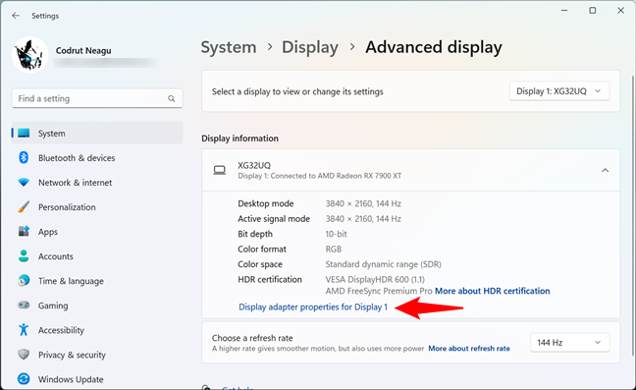
Task: Click the Bit depth value 10-bit
Action: (337, 234)
